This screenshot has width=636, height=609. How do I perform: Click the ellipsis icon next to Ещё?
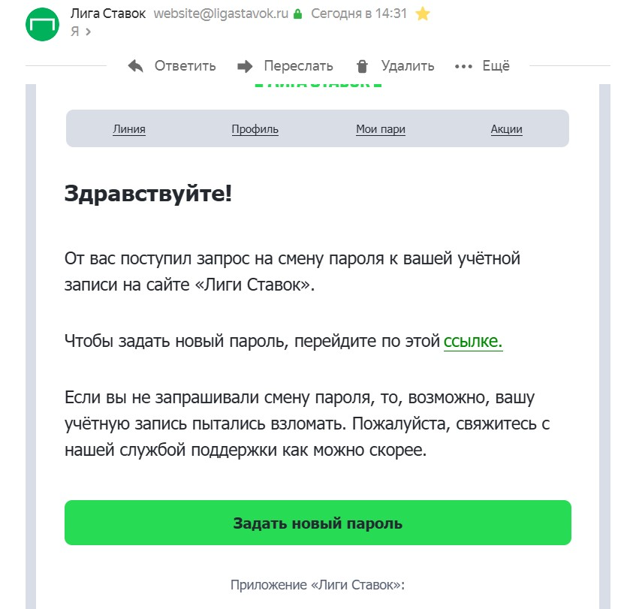coord(463,66)
